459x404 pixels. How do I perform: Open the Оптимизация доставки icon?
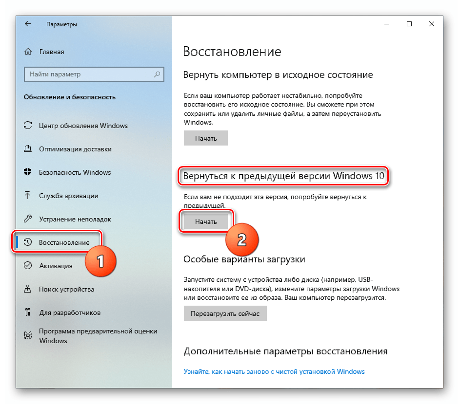pos(28,149)
